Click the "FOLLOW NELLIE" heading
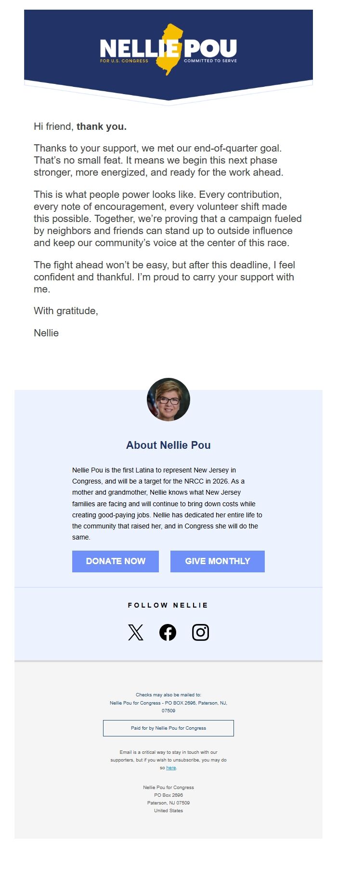 coord(168,605)
